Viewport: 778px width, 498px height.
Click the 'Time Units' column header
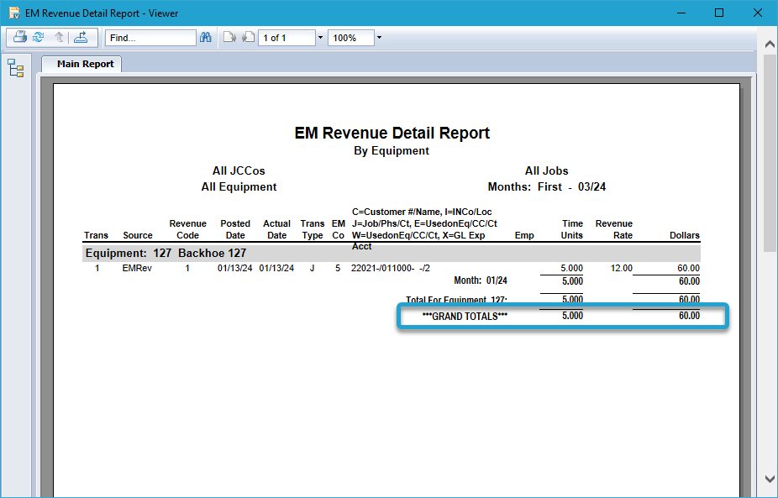tap(572, 229)
